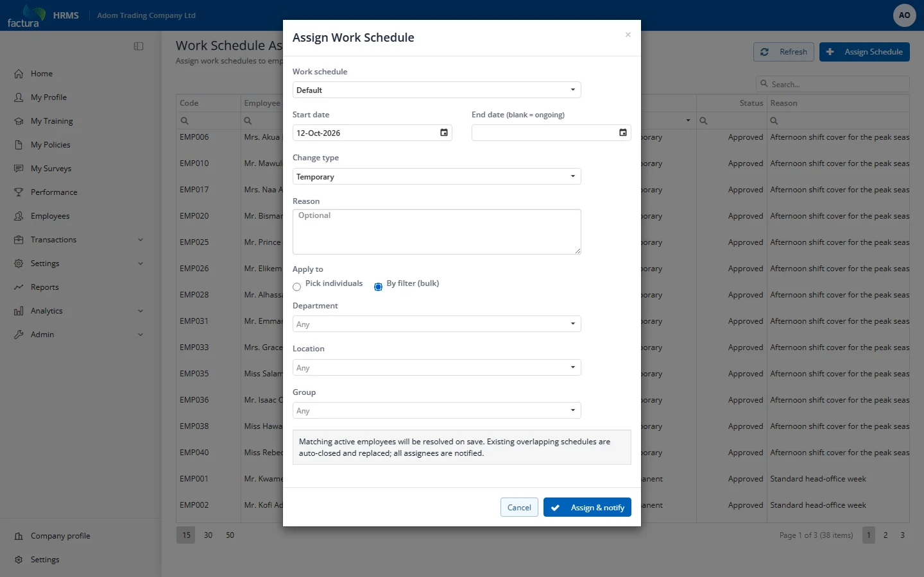924x577 pixels.
Task: Click the Assign & notify button
Action: [587, 507]
